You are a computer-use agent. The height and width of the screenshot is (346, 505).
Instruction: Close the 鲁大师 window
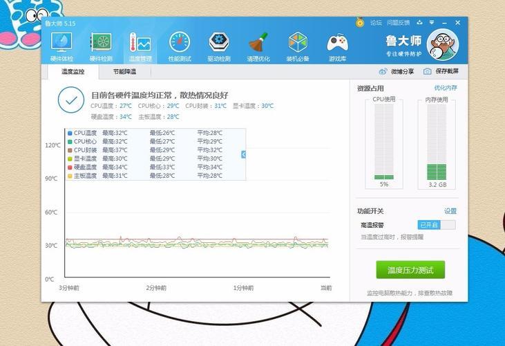click(x=457, y=23)
